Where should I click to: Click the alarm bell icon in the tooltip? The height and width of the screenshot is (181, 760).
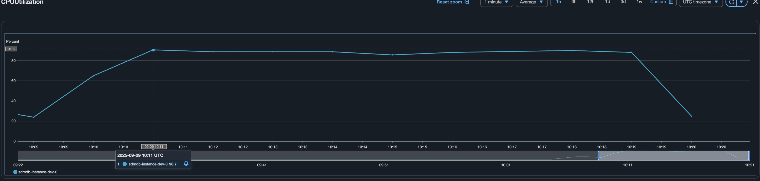(186, 164)
